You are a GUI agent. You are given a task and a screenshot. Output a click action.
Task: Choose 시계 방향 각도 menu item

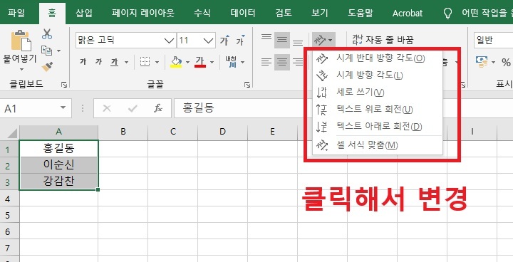pyautogui.click(x=378, y=75)
